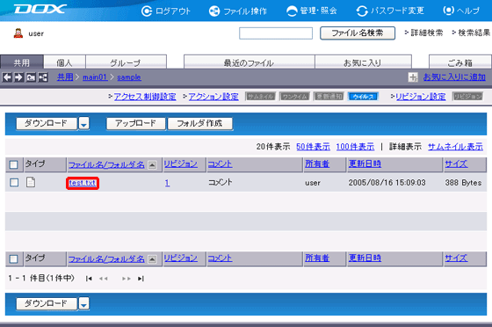Click the back arrow navigation icon

point(7,77)
